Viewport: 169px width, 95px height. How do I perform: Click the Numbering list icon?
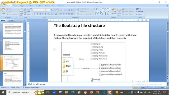pos(65,10)
